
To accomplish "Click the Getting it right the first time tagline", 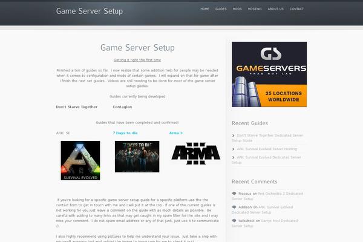I will [x=137, y=60].
